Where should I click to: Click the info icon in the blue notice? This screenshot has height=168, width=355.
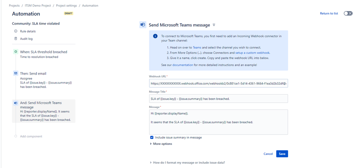155,36
